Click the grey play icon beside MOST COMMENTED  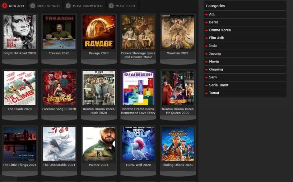(x=68, y=6)
